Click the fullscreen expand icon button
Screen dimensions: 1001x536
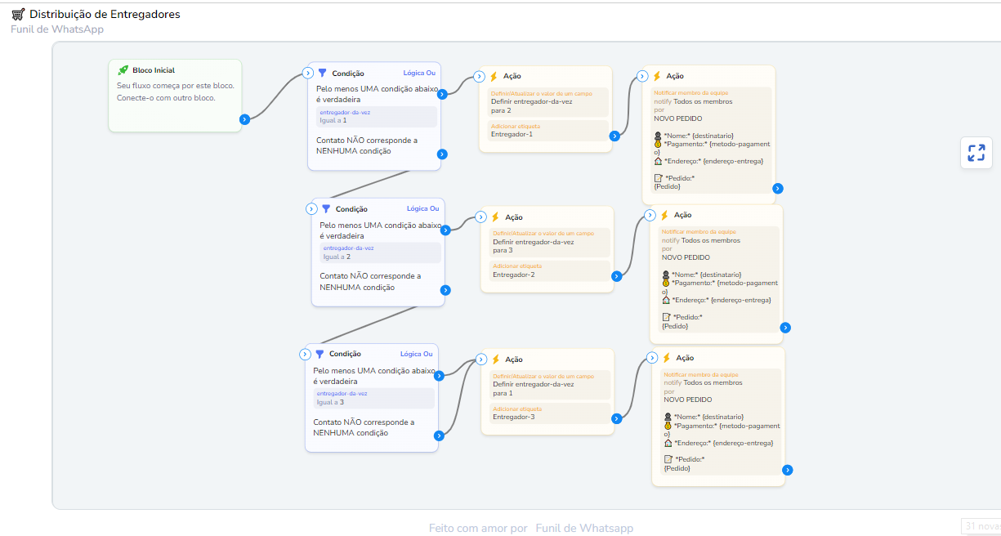[976, 153]
